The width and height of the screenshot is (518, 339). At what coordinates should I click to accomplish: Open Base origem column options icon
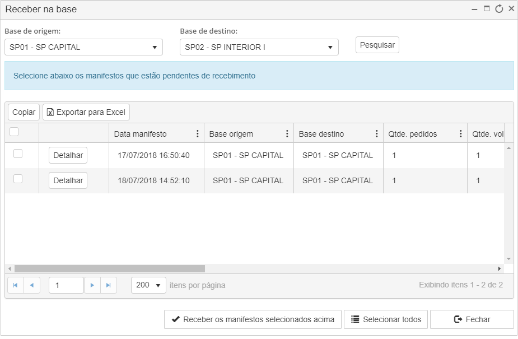(287, 133)
